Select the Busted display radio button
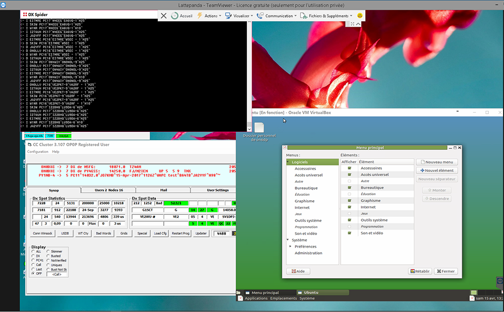Screen dimensions: 504x312 (48, 256)
